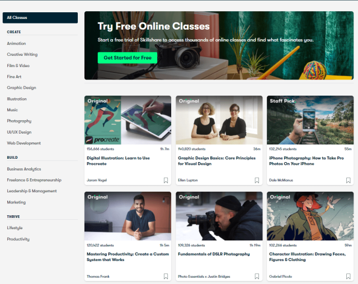Browse the Productivity category

tap(18, 239)
